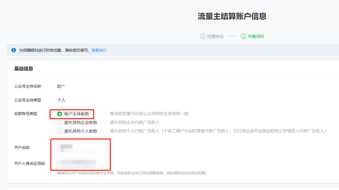
Task: Open the 查看指引 guide link
Action: pyautogui.click(x=99, y=50)
